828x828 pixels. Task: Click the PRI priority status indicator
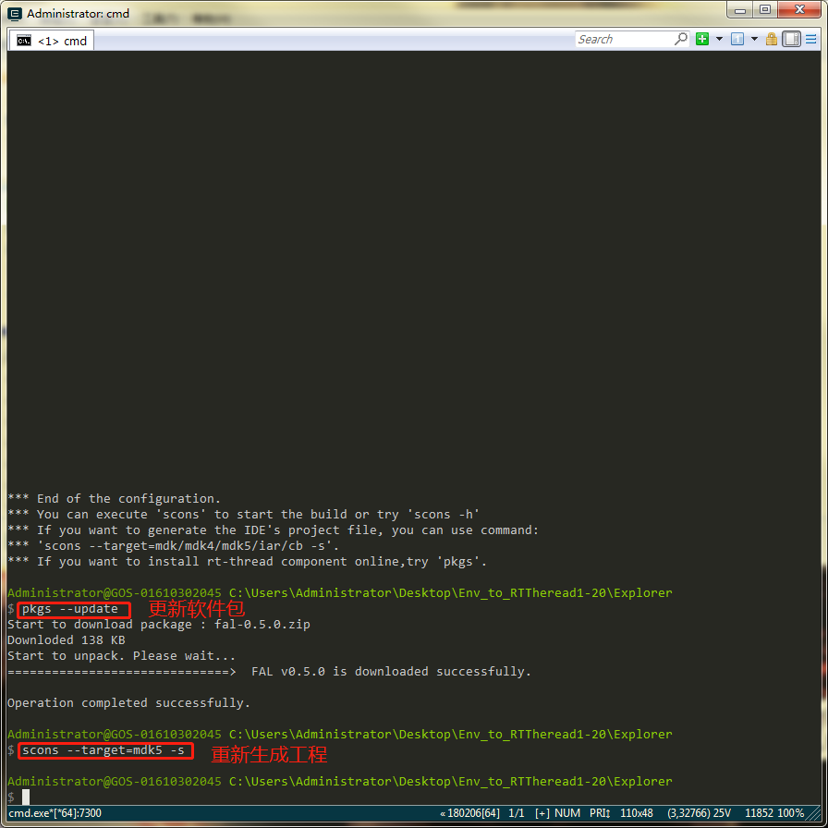(x=600, y=812)
